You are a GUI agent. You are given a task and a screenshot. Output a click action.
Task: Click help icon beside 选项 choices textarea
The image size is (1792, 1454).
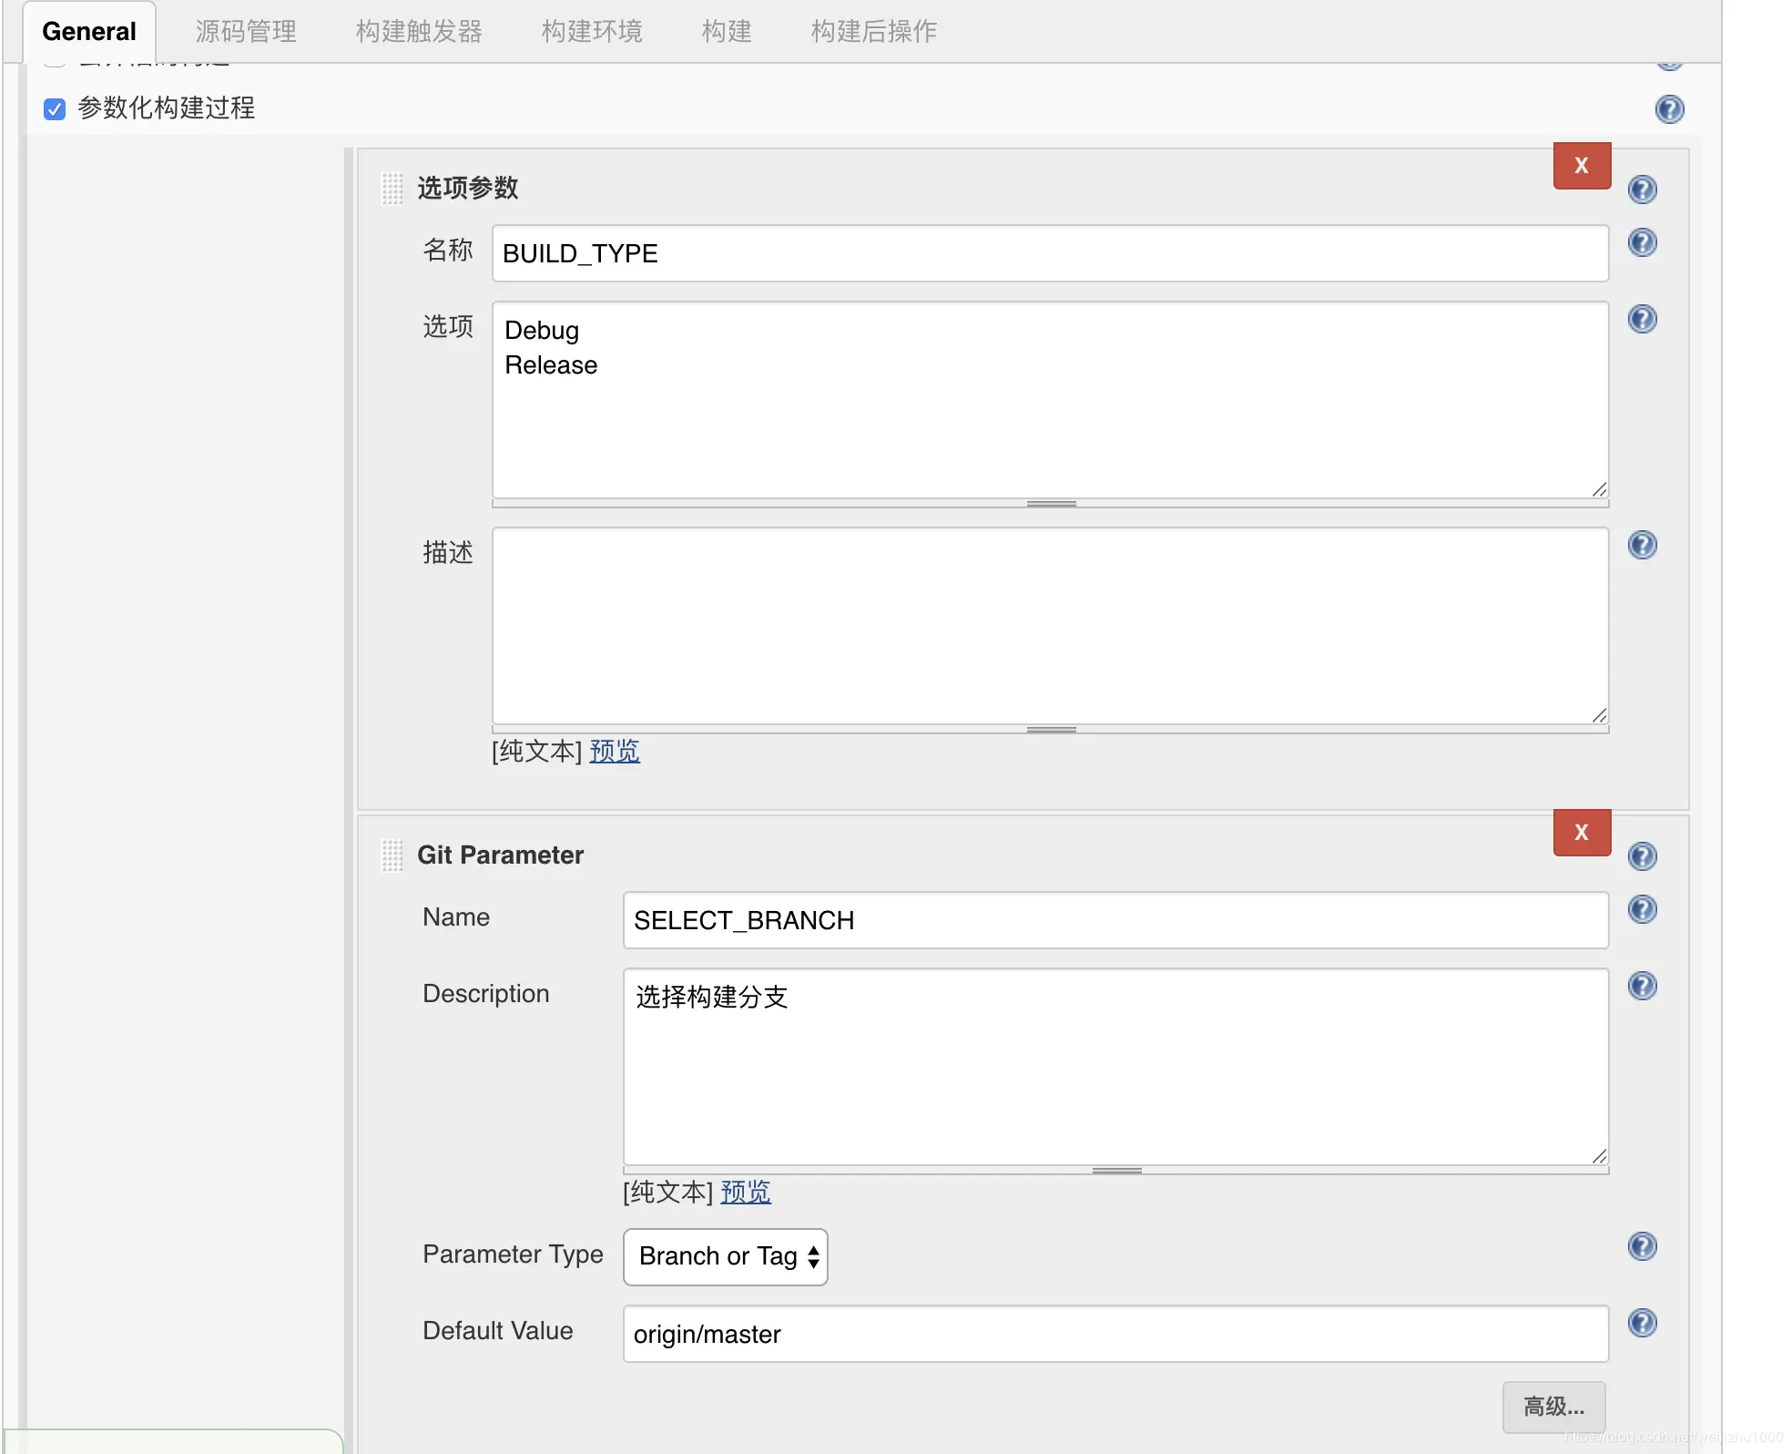[1641, 319]
